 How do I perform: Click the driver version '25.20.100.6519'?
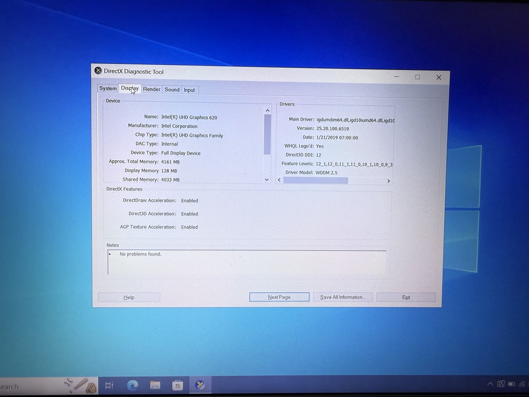pyautogui.click(x=333, y=129)
